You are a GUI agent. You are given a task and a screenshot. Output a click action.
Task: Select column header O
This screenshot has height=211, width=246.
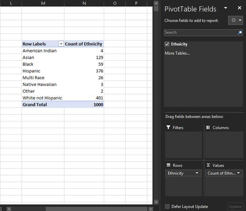coord(115,3)
